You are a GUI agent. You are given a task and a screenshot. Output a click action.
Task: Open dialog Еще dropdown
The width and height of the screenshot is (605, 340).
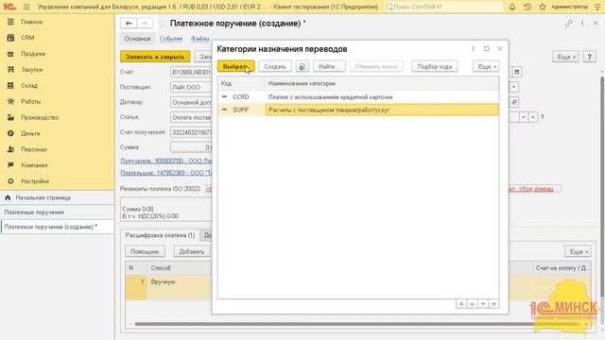pyautogui.click(x=486, y=66)
